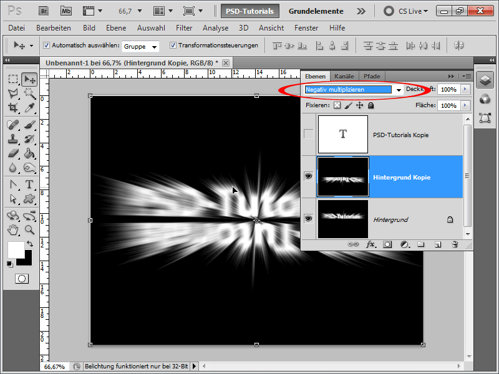Select the Rectangular Marquee tool
The height and width of the screenshot is (374, 499).
[x=13, y=79]
